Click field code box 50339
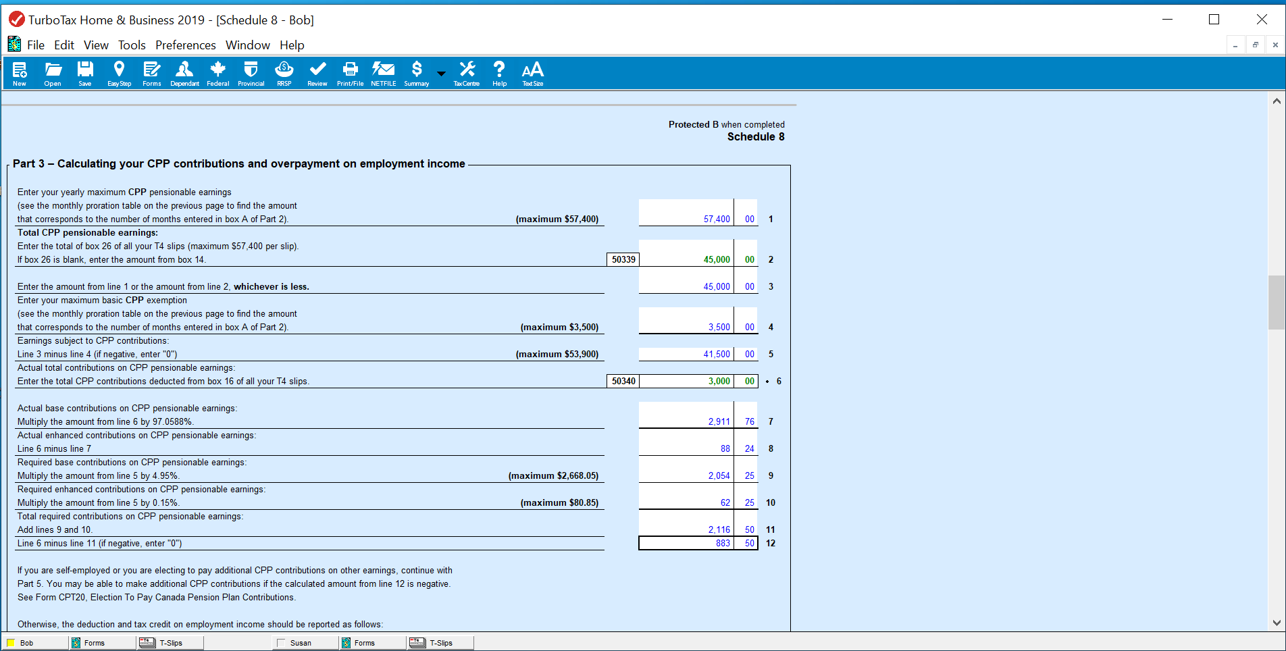Screen dimensions: 1286x651 pos(623,259)
